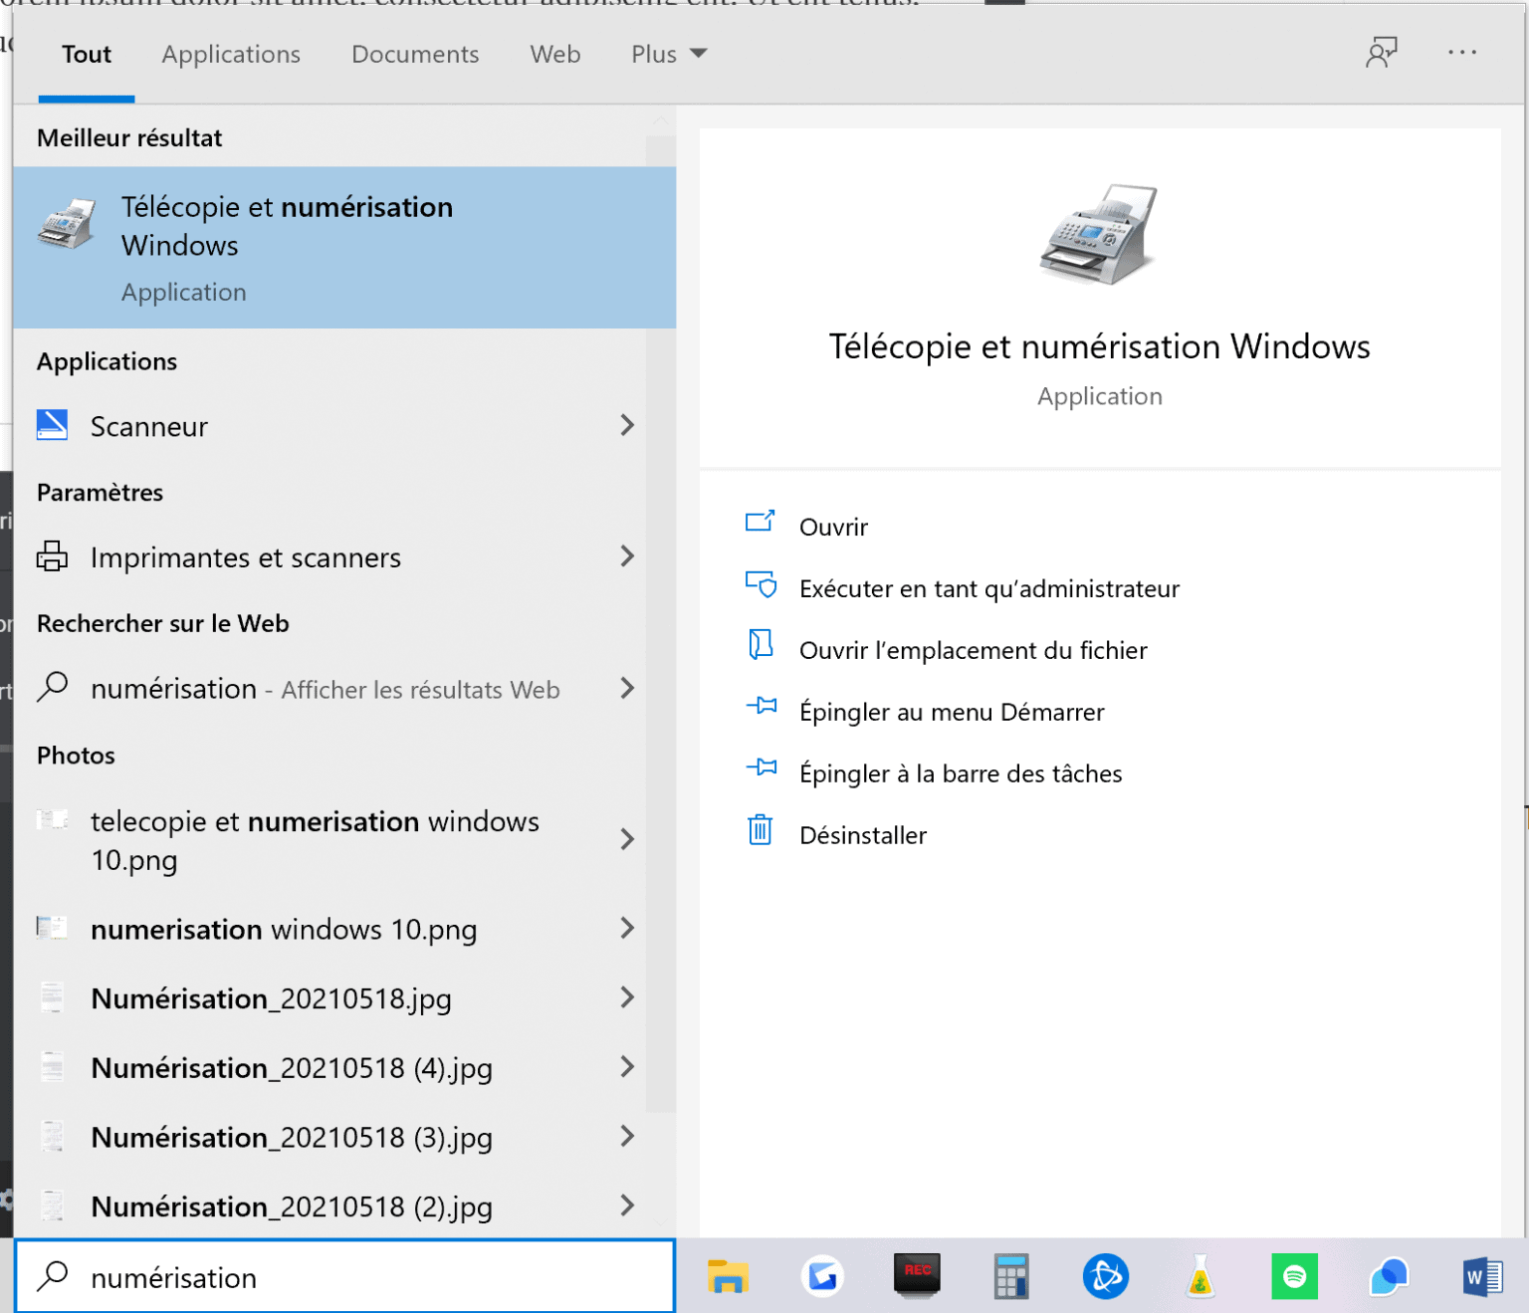Expand the Scanneur app result arrow
1529x1313 pixels.
(627, 426)
